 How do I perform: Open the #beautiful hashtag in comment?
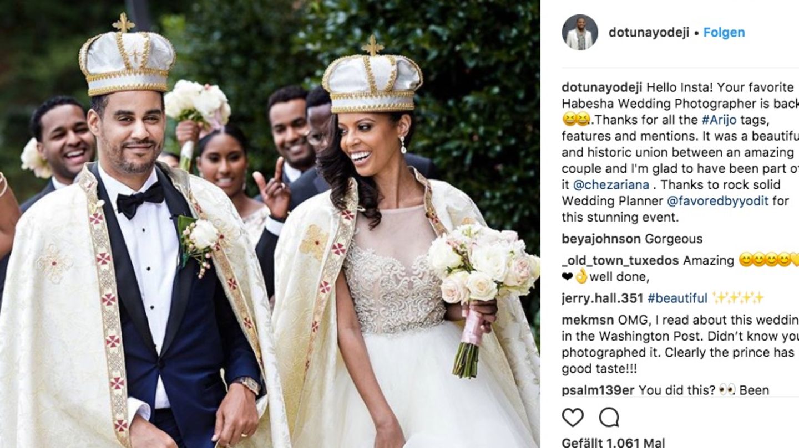pos(677,298)
